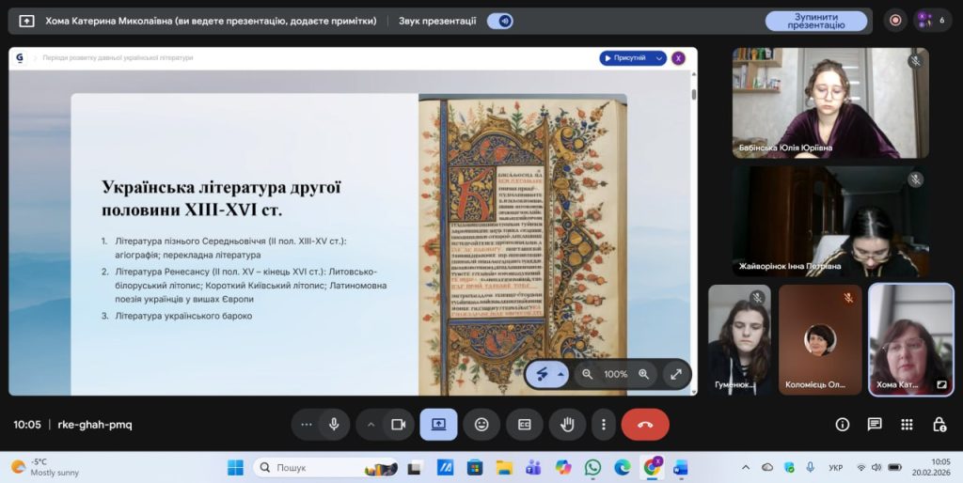963x483 pixels.
Task: Expand video settings chevron next to camera
Action: 371,425
